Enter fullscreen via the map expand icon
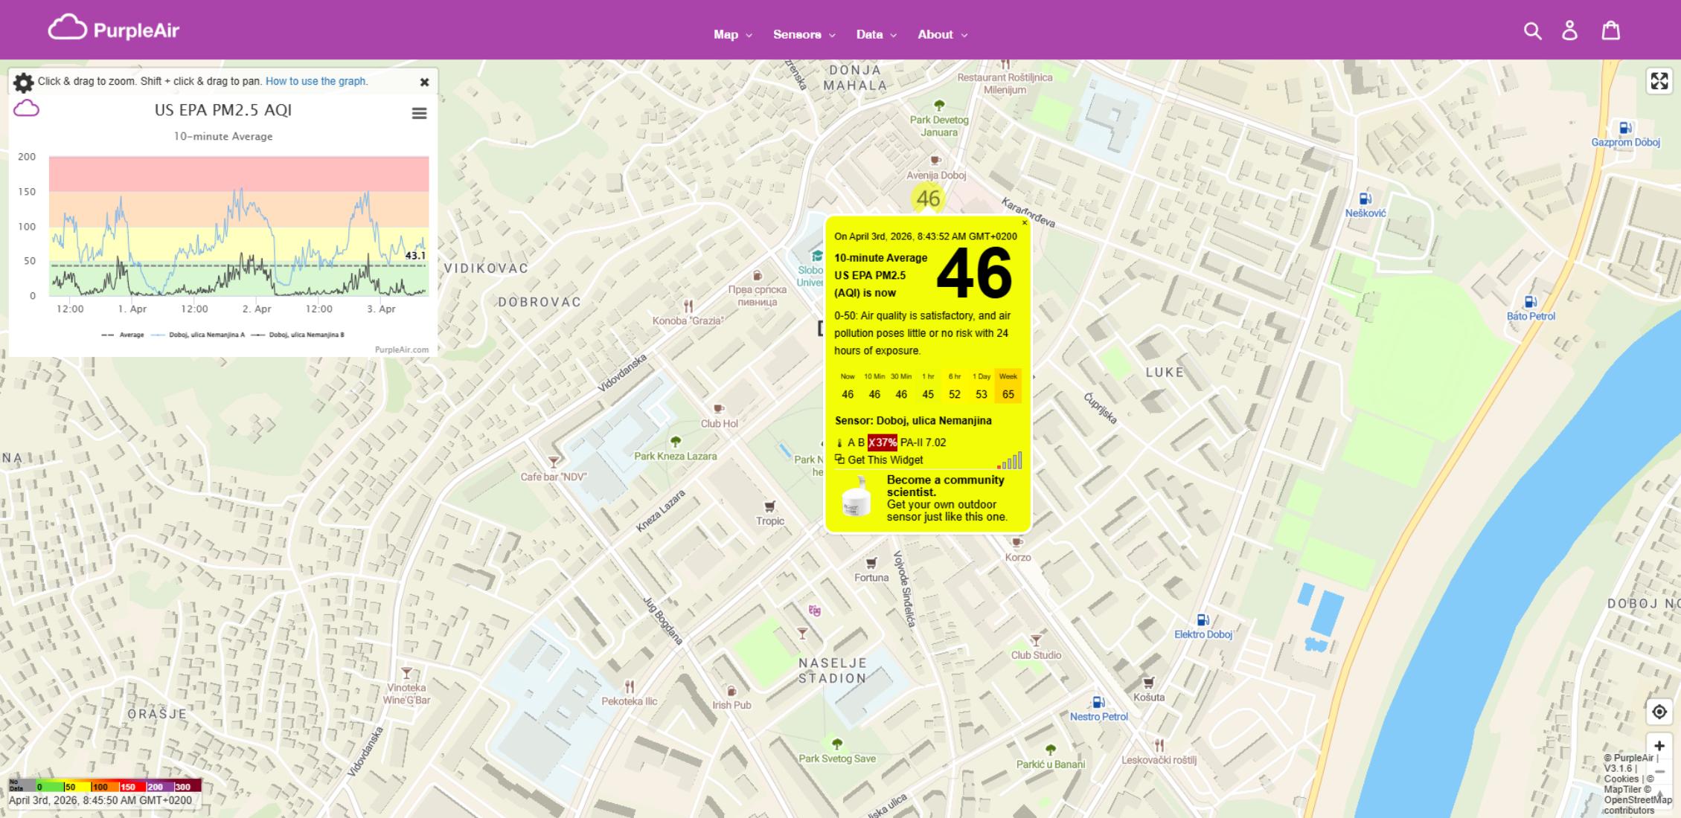This screenshot has height=818, width=1681. point(1659,82)
